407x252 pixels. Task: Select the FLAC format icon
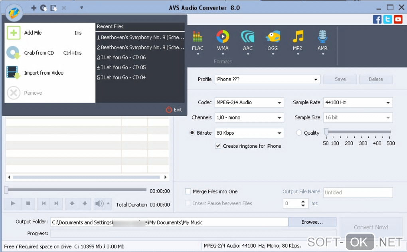pyautogui.click(x=198, y=37)
